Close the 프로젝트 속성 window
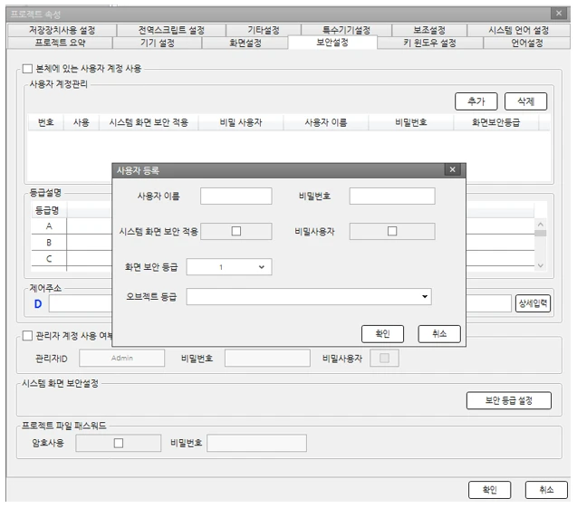Viewport: 577px width, 508px height. click(x=559, y=14)
